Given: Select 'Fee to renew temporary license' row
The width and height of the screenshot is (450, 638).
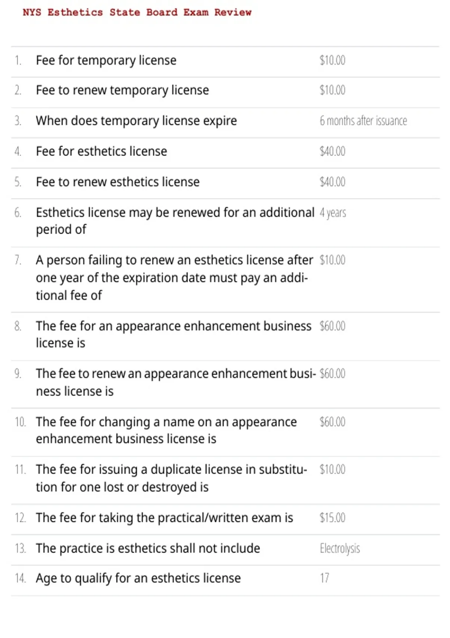Looking at the screenshot, I should coord(225,90).
